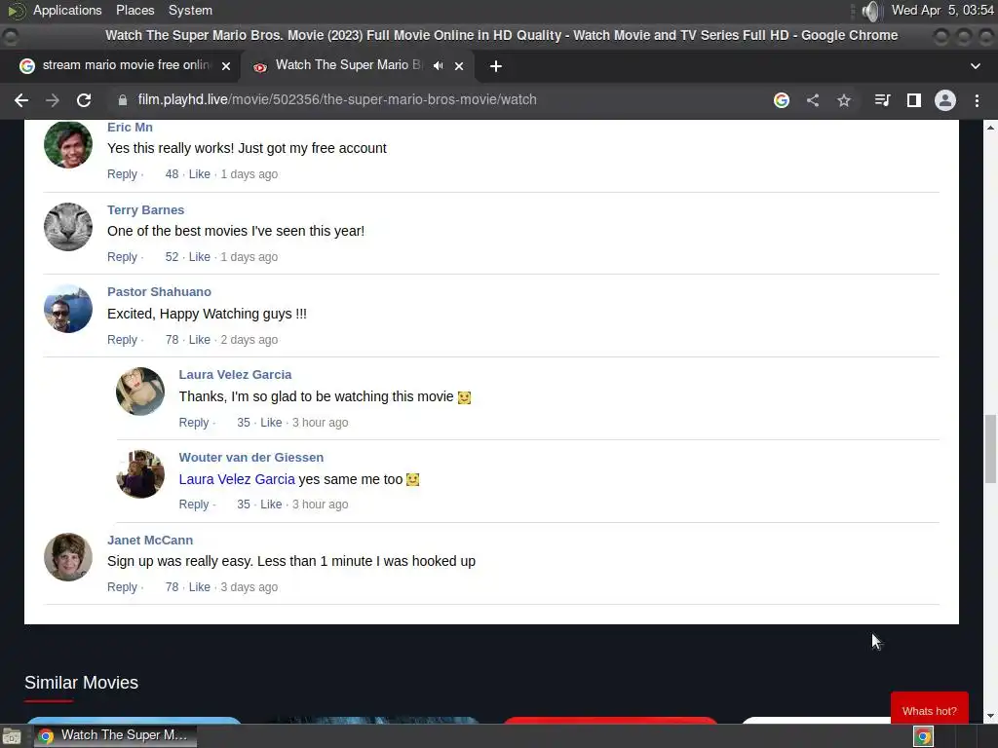
Task: Reply to Wouter van der Giessen's comment
Action: tap(194, 505)
